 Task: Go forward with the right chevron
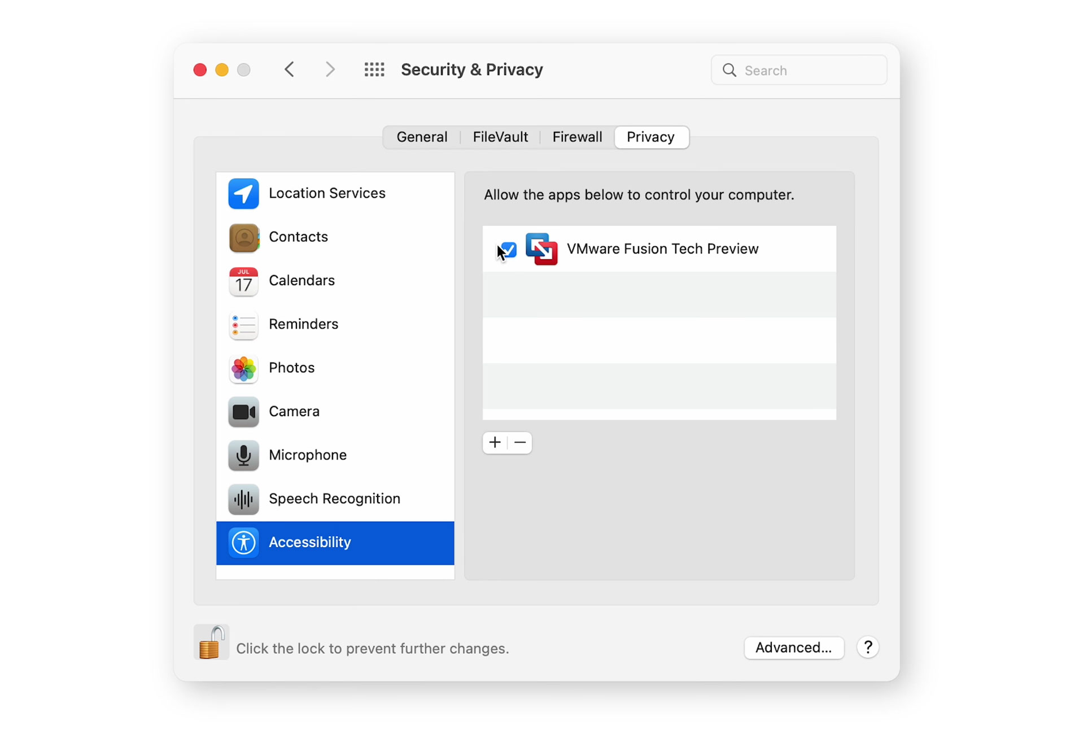tap(330, 69)
